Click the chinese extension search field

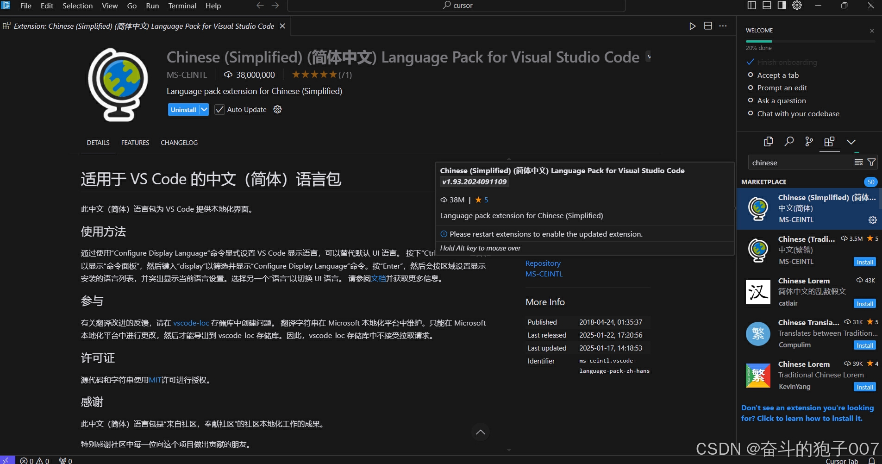click(801, 163)
